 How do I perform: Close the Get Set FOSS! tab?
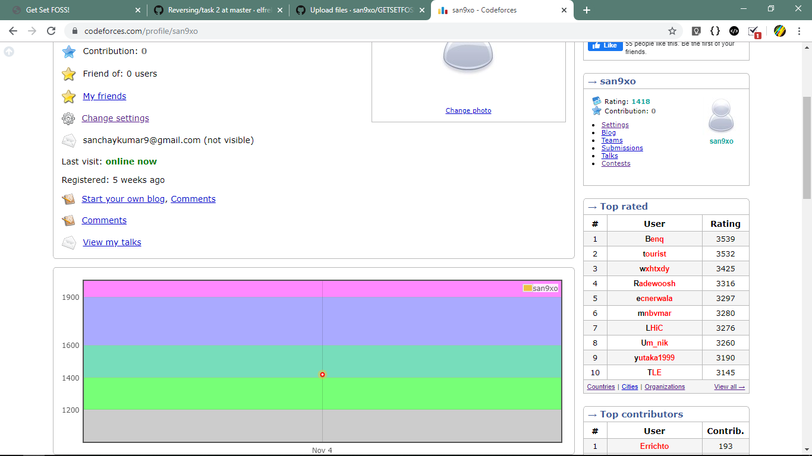tap(138, 10)
